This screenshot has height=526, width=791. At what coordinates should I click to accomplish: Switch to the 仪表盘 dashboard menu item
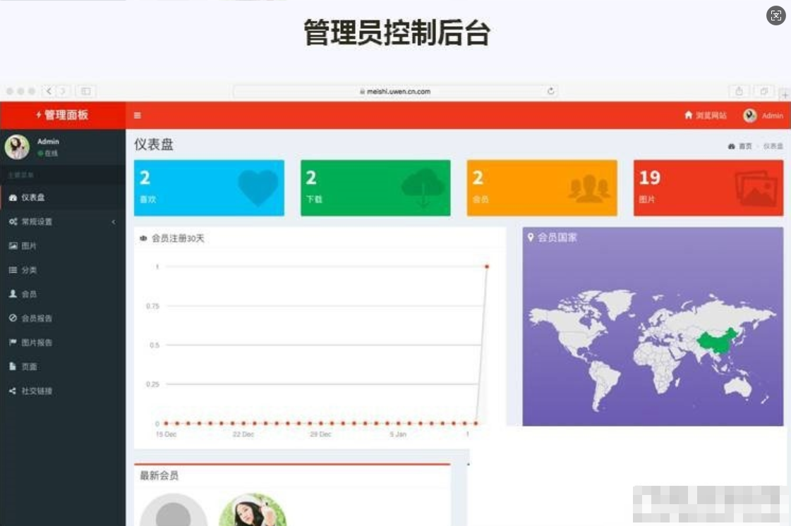pos(32,197)
